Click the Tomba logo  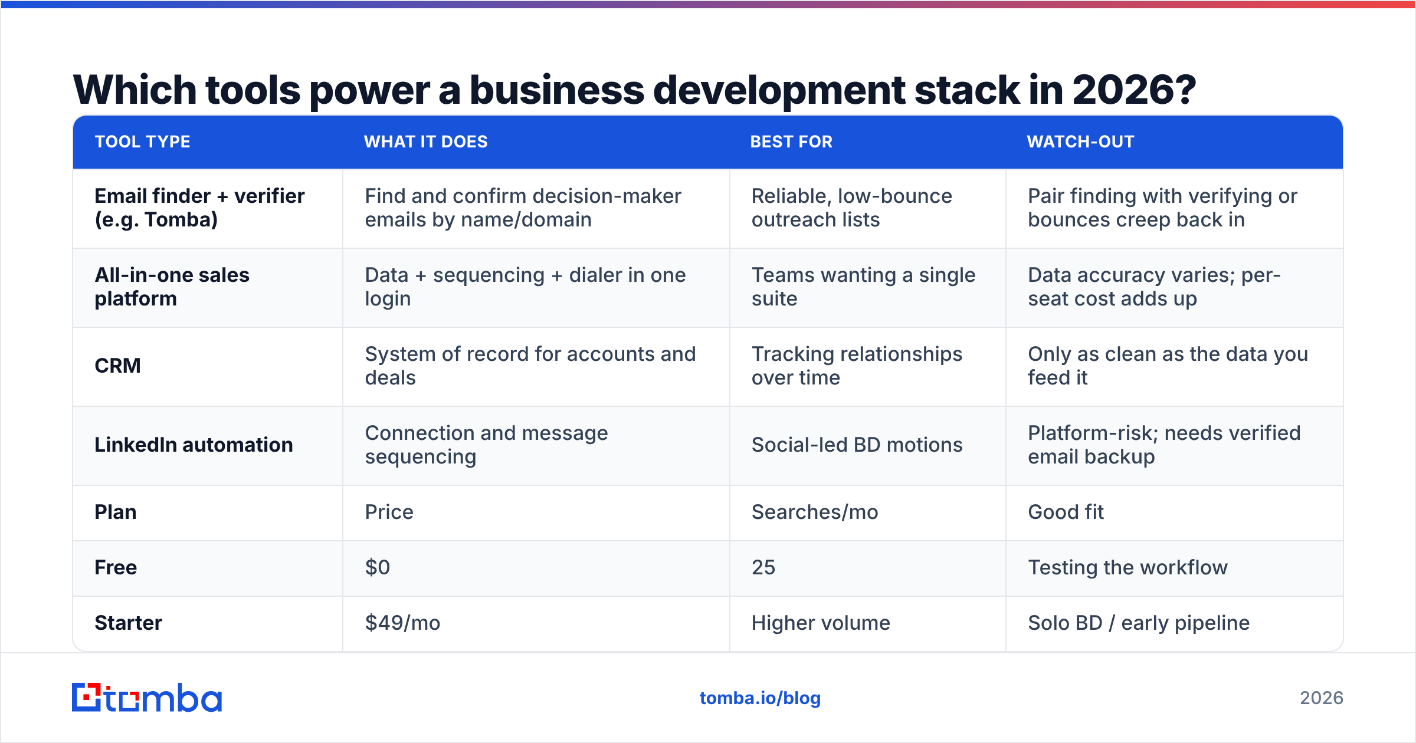[147, 698]
